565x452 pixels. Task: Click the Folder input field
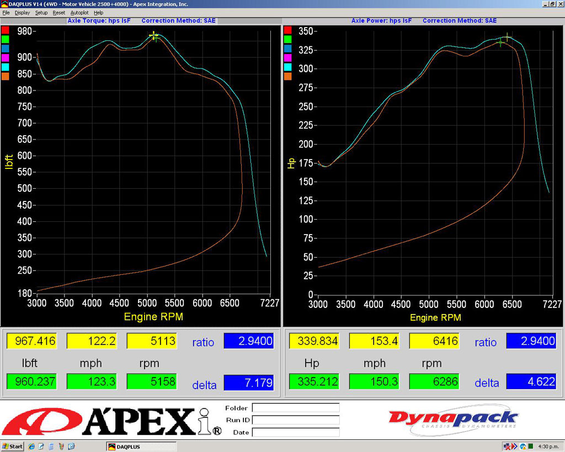pyautogui.click(x=296, y=408)
